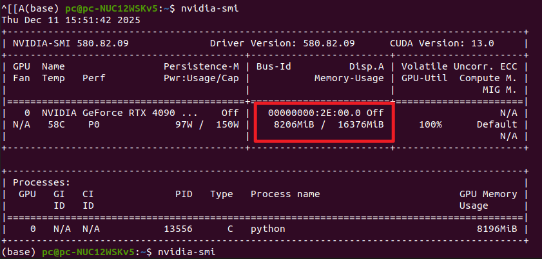This screenshot has width=542, height=259.
Task: Click the "GPU-Util" header text
Action: coord(425,79)
